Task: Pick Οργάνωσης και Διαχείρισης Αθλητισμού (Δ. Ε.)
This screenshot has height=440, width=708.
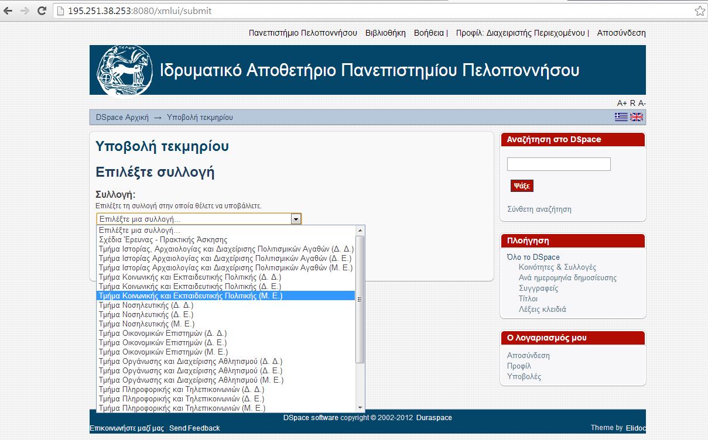Action: (226, 371)
